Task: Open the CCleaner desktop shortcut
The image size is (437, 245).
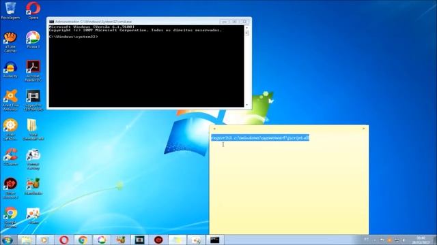Action: pyautogui.click(x=11, y=157)
